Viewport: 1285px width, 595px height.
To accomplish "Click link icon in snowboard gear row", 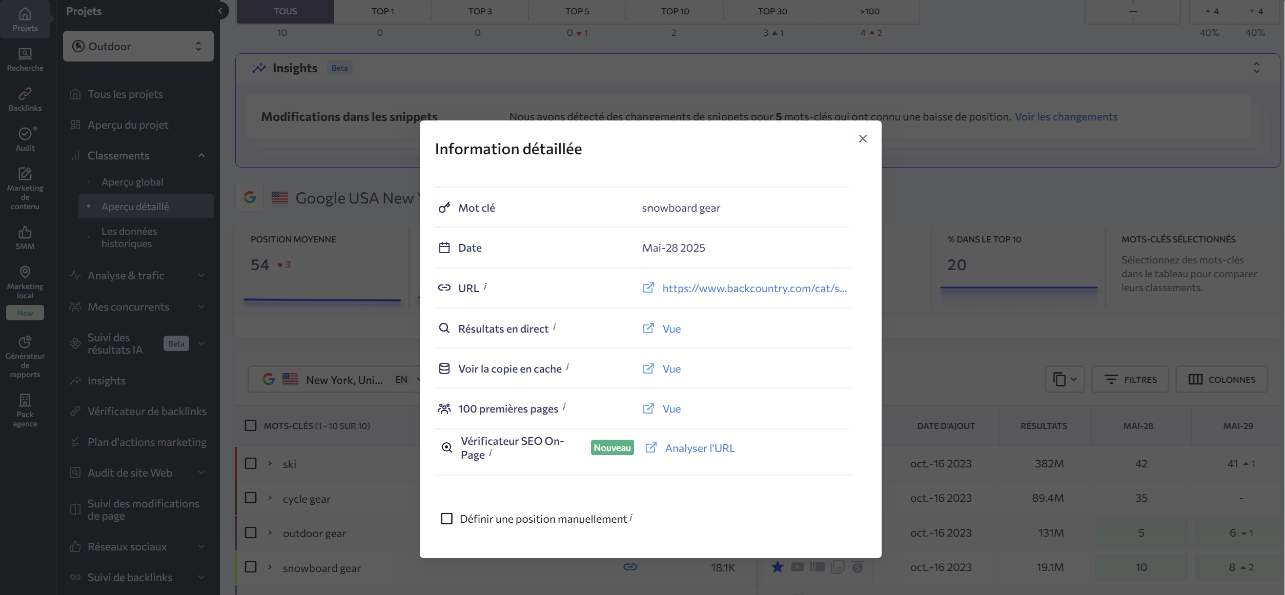I will click(x=630, y=567).
